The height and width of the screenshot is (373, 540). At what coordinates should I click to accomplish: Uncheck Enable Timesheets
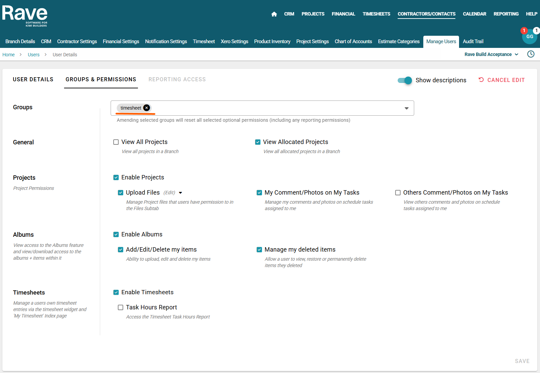[x=116, y=292]
